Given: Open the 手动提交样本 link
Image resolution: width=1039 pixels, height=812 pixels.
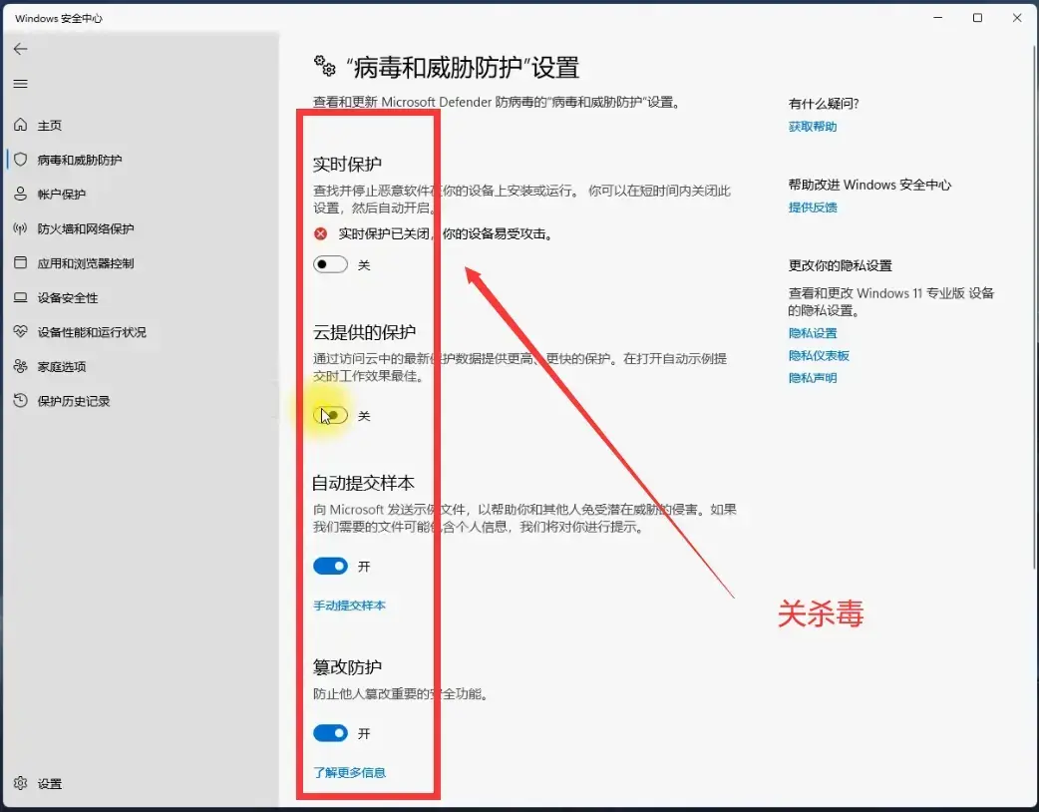Looking at the screenshot, I should coord(349,606).
